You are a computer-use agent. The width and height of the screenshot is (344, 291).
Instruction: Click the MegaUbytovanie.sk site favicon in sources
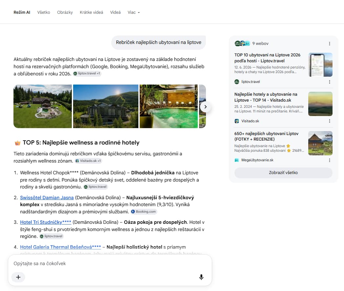237,160
